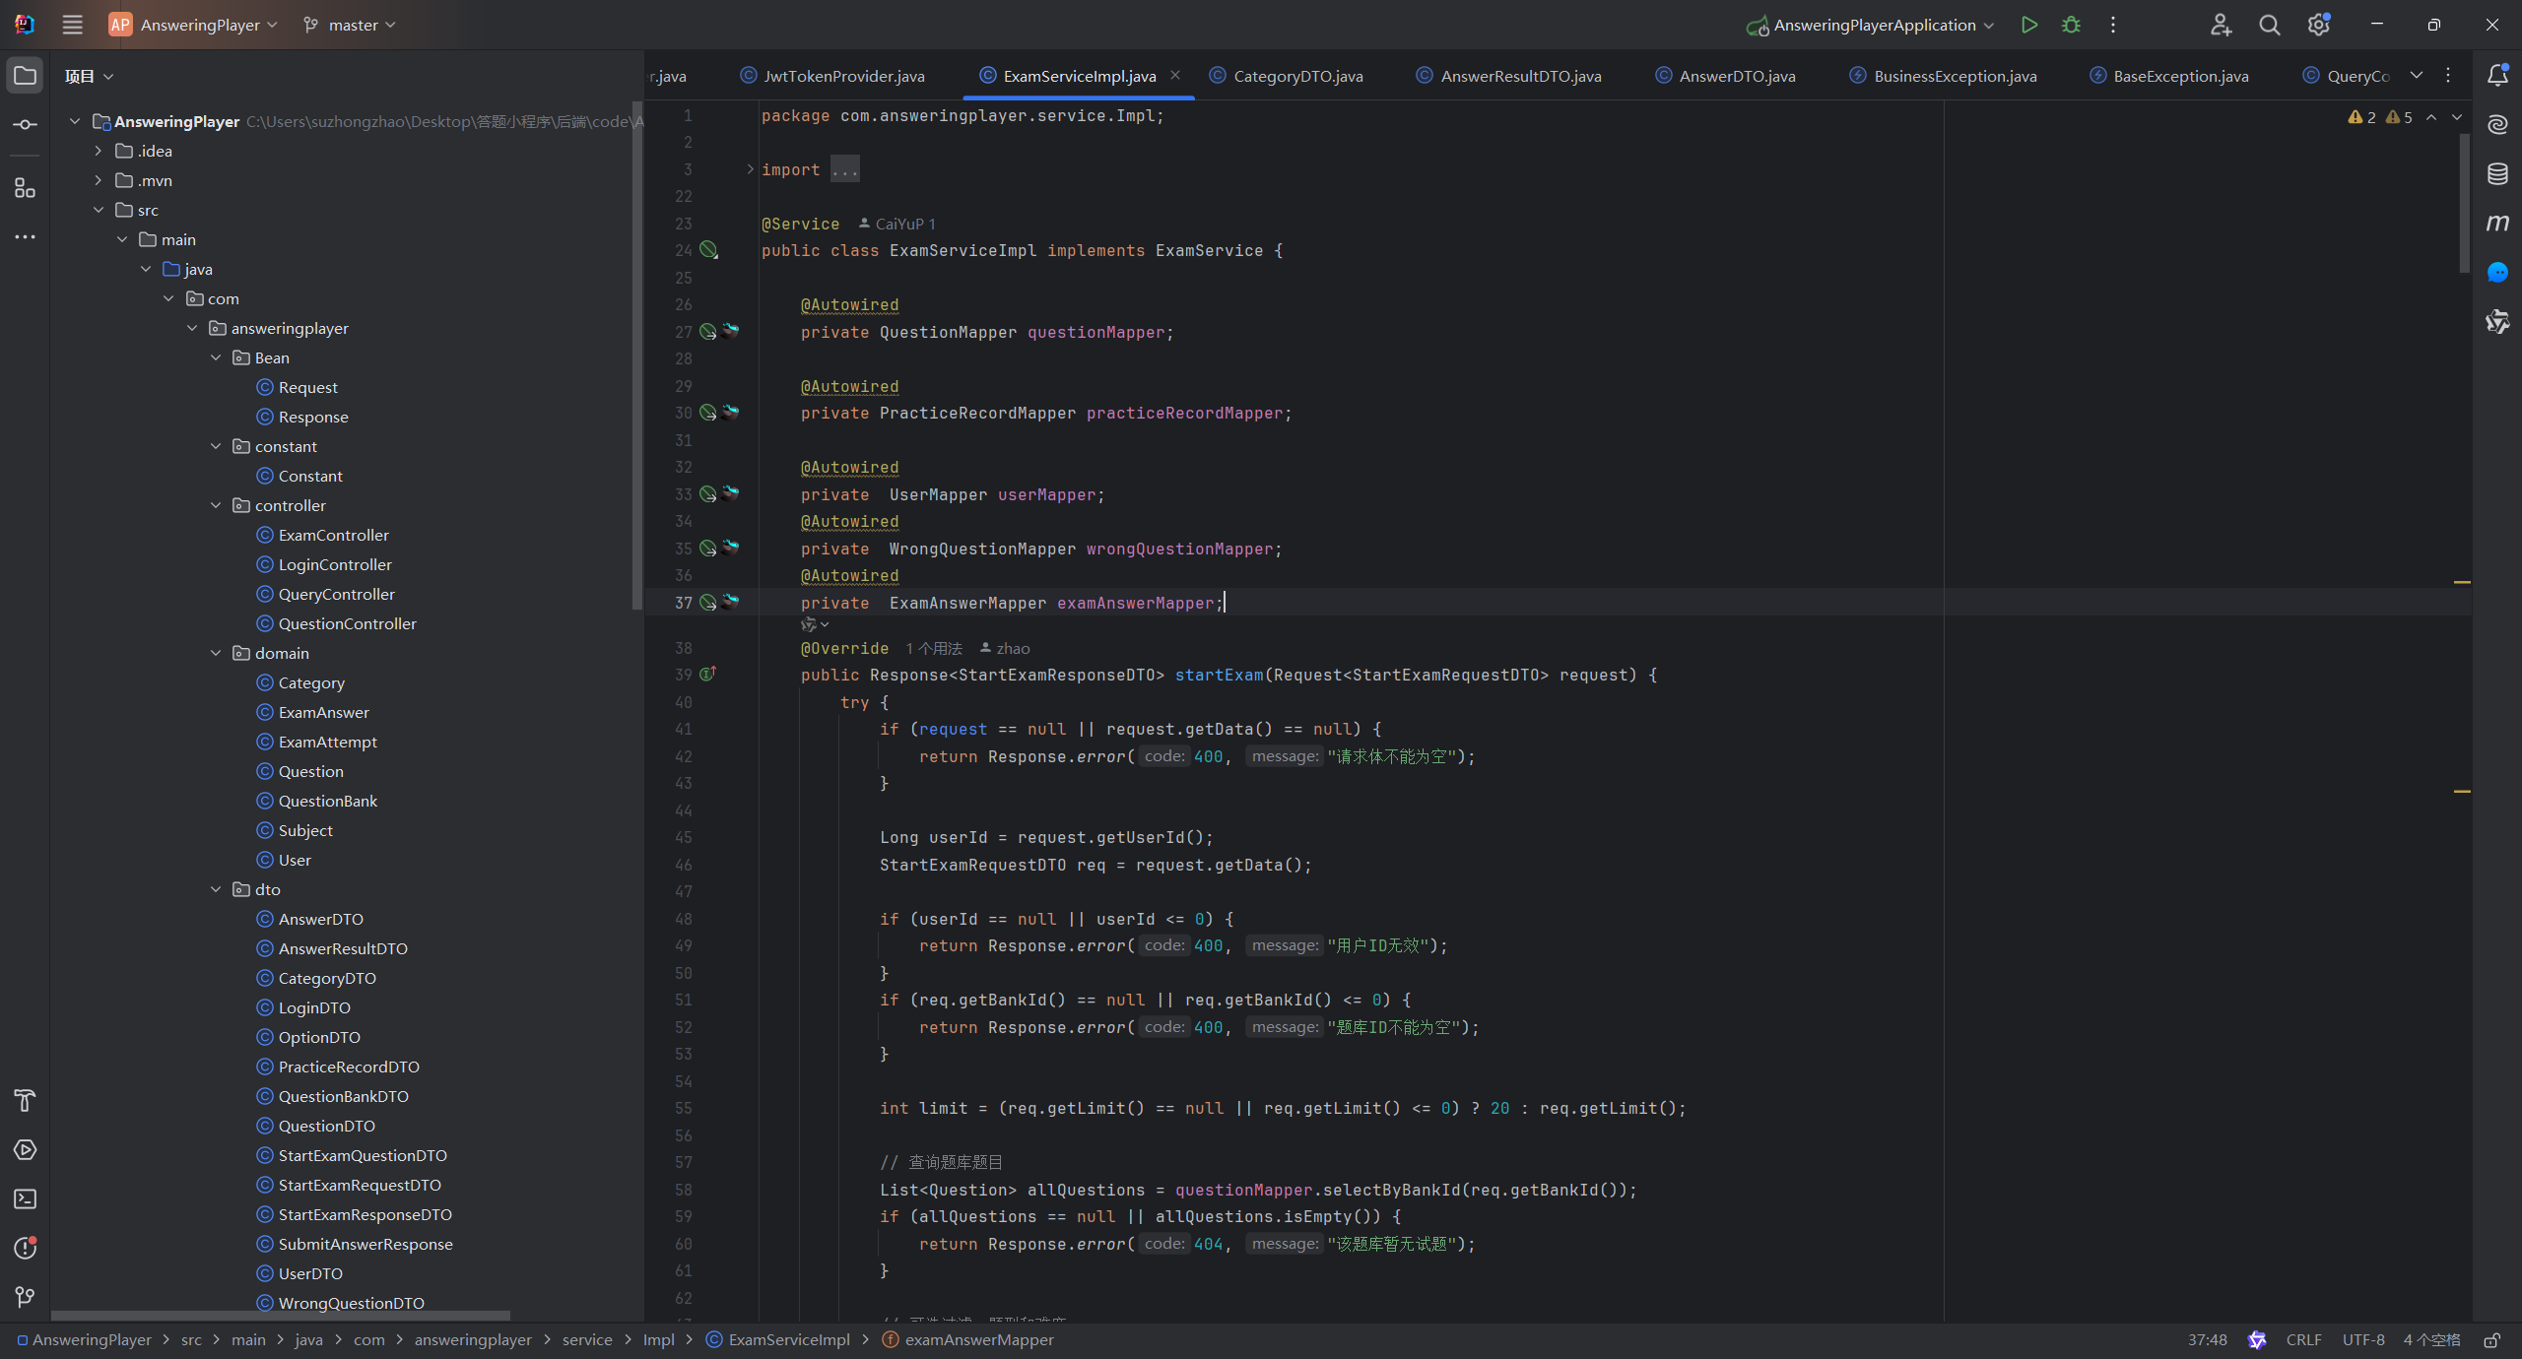Click the CRLF line separator in status bar
The height and width of the screenshot is (1359, 2522).
click(2303, 1340)
